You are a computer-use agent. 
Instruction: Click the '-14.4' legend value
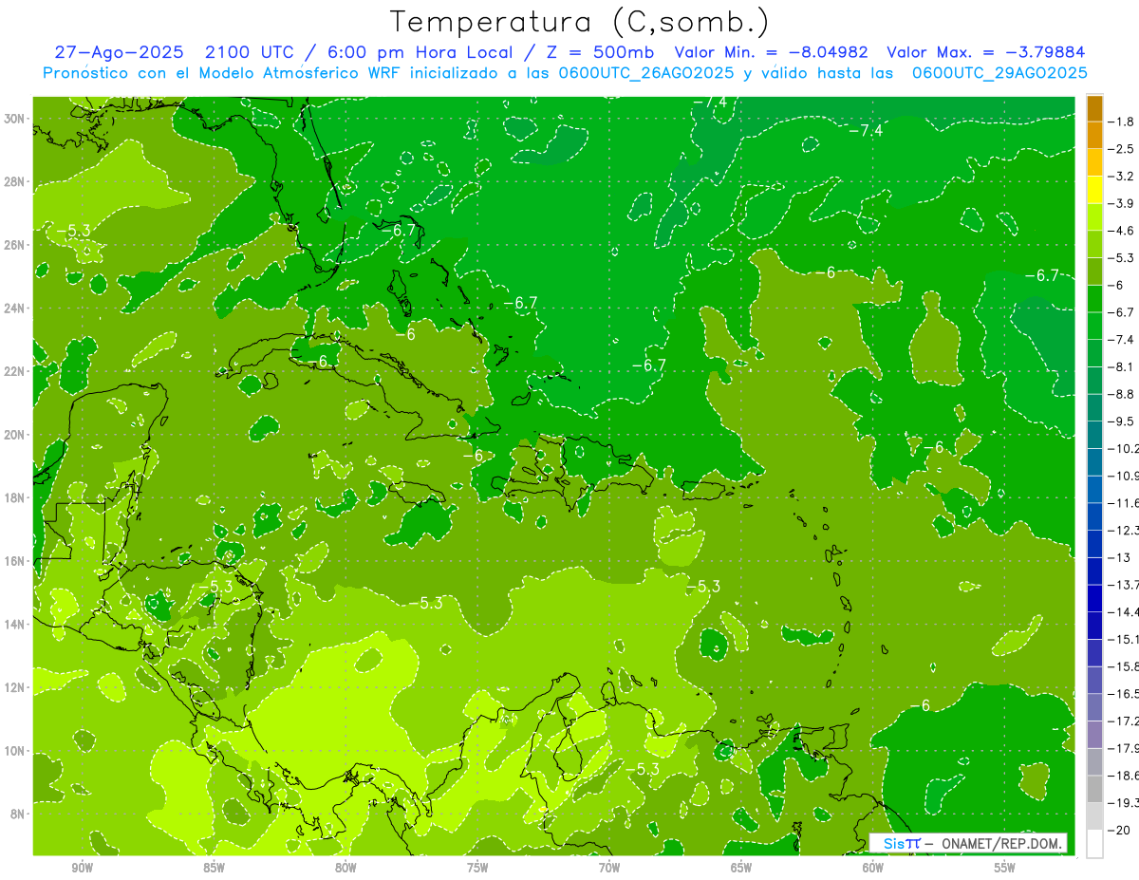(1124, 612)
